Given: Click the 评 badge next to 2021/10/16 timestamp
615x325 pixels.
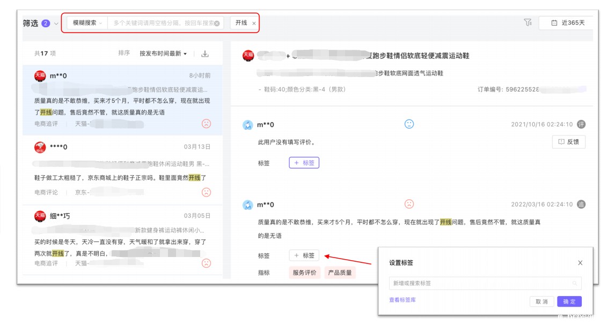Looking at the screenshot, I should point(581,124).
